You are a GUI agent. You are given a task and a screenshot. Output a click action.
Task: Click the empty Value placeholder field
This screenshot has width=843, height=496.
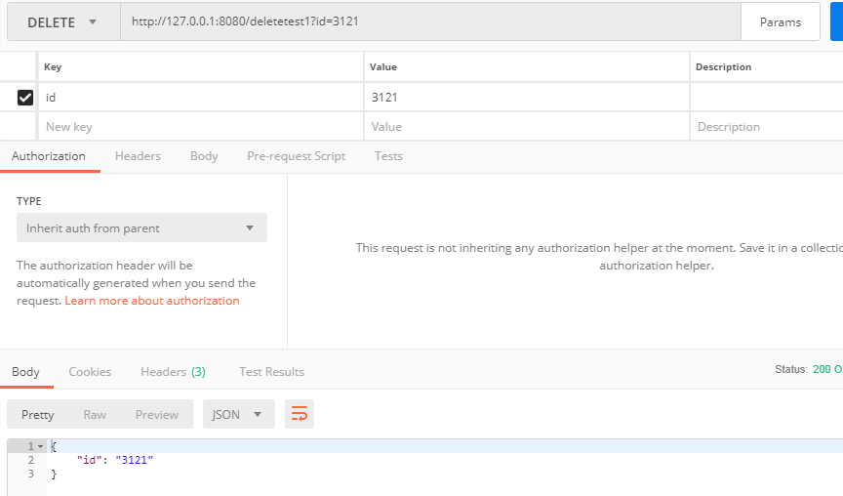pyautogui.click(x=526, y=126)
